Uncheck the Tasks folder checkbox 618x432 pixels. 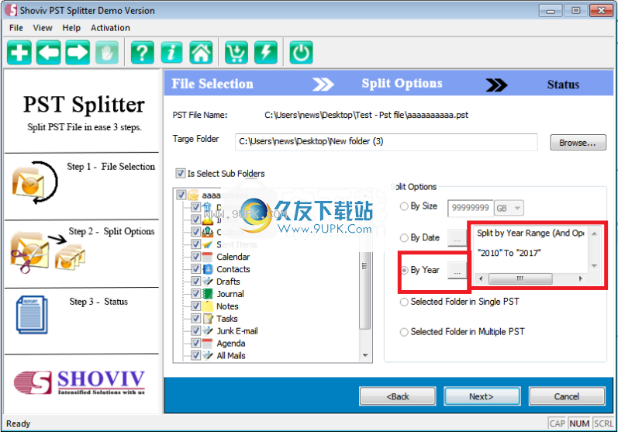point(195,319)
